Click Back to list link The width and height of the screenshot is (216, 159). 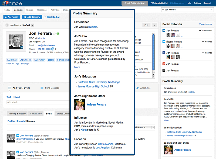pyautogui.click(x=52, y=17)
